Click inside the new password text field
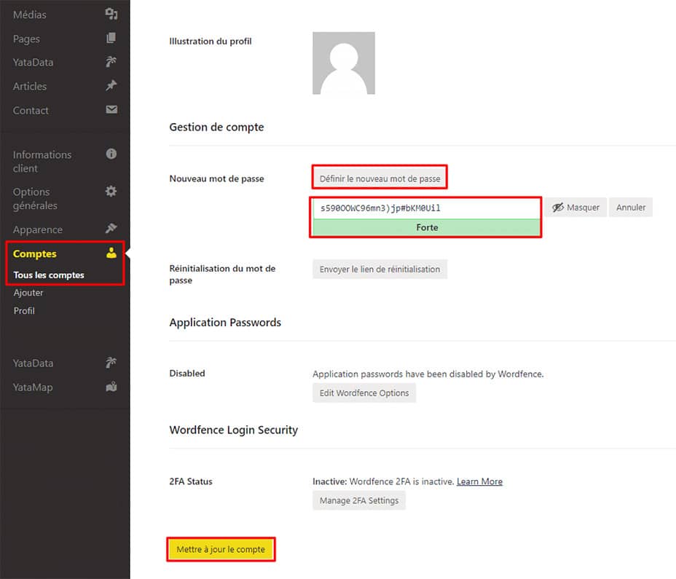 pyautogui.click(x=426, y=208)
